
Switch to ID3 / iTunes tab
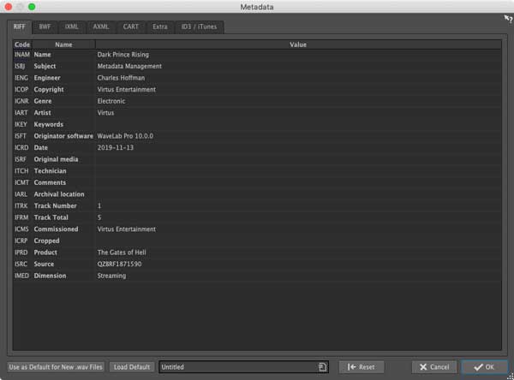(200, 27)
